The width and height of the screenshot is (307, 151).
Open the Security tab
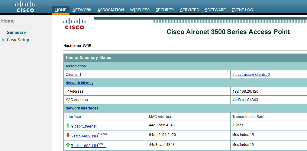(x=165, y=10)
